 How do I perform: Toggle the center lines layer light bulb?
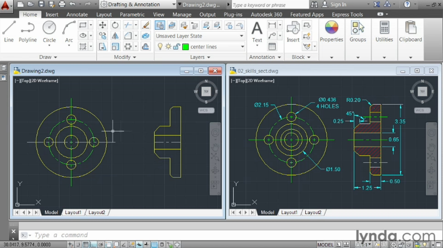[x=160, y=47]
